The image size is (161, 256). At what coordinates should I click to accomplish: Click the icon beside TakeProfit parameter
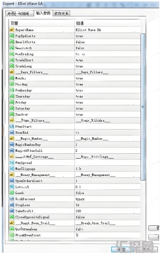pyautogui.click(x=12, y=211)
